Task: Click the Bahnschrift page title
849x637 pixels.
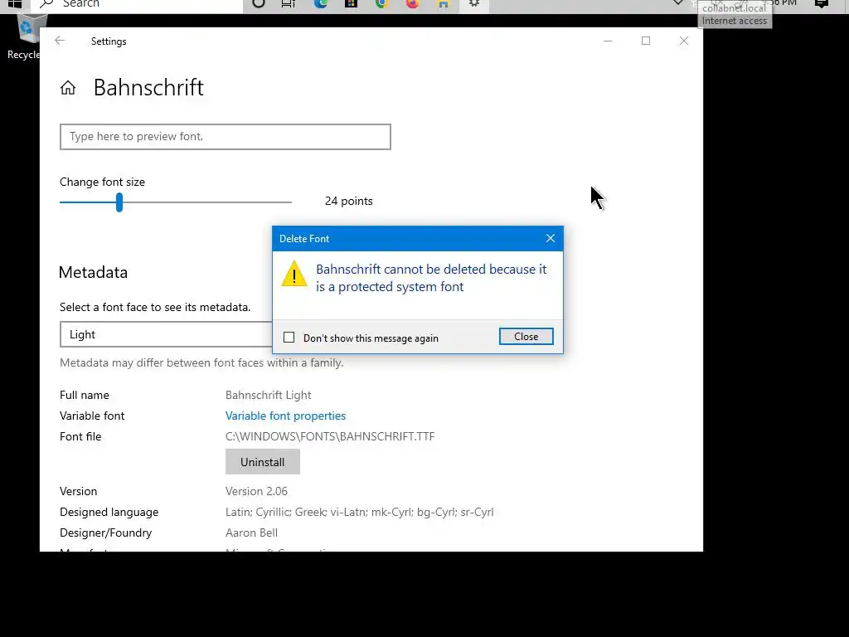Action: click(148, 87)
